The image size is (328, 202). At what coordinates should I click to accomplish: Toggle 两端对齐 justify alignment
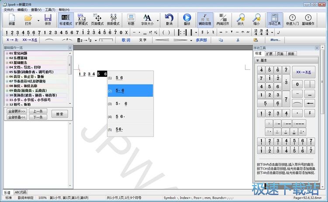click(223, 19)
